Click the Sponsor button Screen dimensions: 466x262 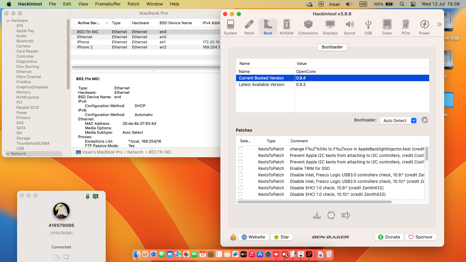coord(421,237)
